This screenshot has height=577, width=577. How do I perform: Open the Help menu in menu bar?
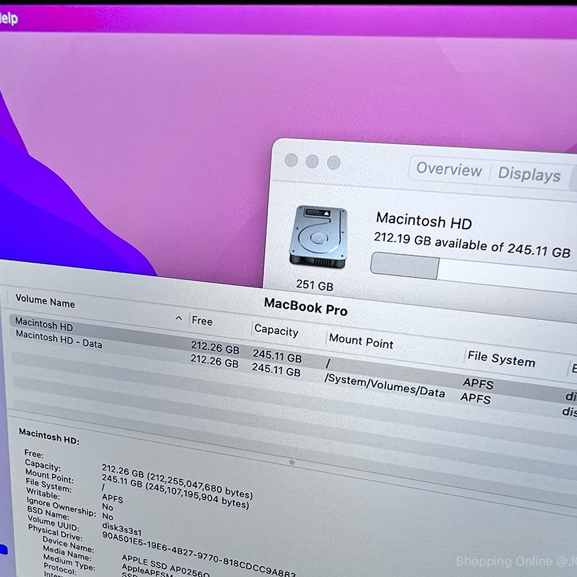8,18
